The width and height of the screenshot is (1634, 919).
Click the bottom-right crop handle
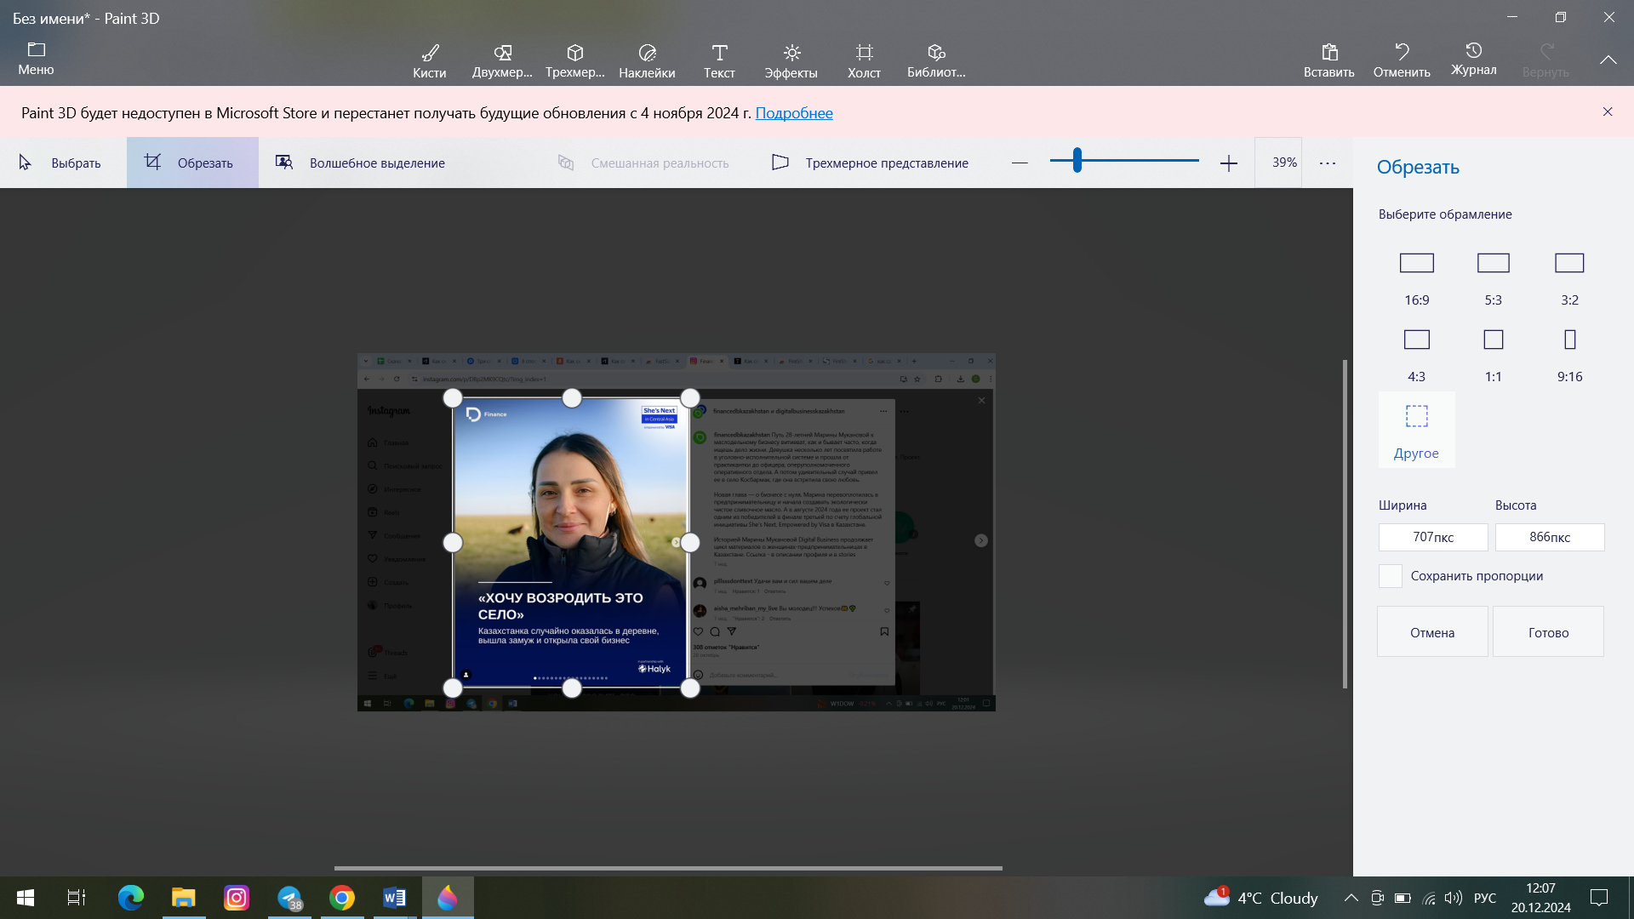(690, 688)
